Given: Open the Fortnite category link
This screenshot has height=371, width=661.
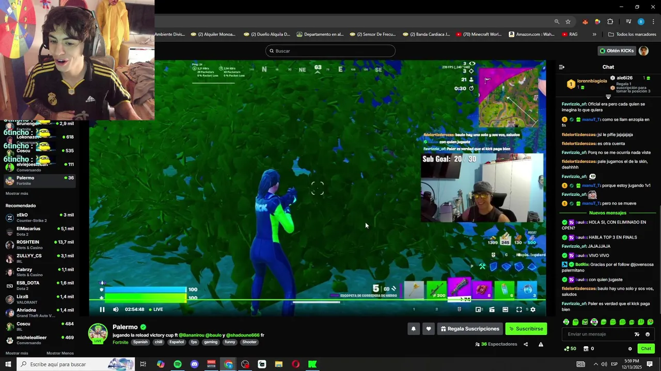Looking at the screenshot, I should tap(120, 342).
